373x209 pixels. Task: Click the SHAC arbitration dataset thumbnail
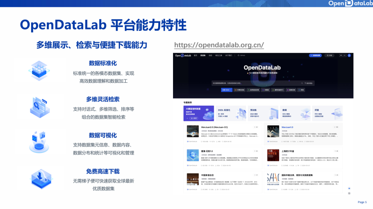(x=273, y=179)
